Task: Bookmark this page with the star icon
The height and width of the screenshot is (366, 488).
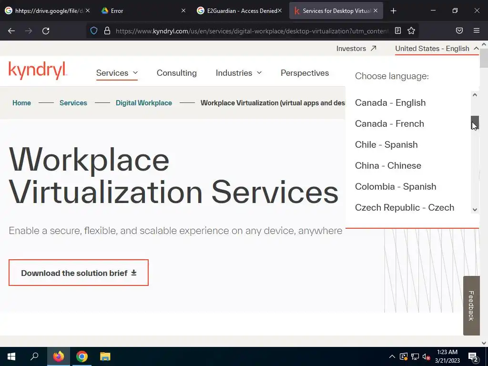Action: click(411, 31)
